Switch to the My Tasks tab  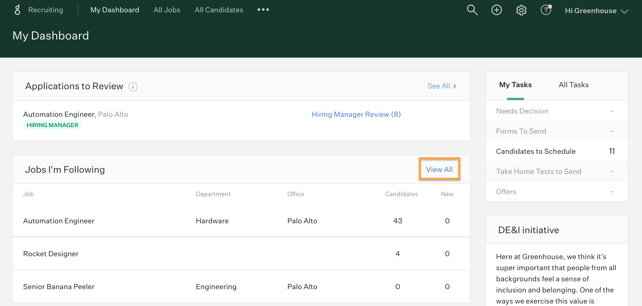(515, 85)
